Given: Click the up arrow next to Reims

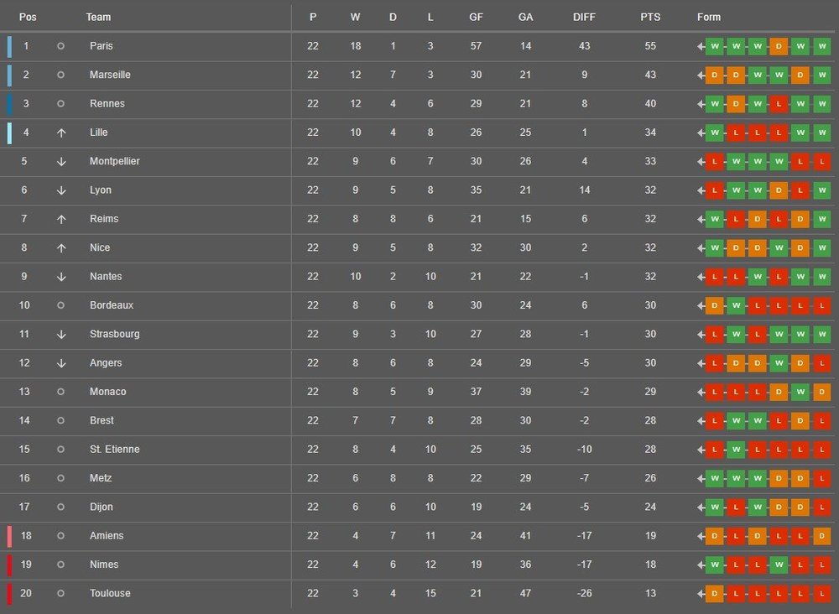Looking at the screenshot, I should pos(60,219).
